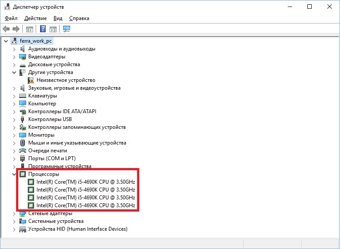Click the Клавиатуры keyboard icon
340x249 pixels.
pos(22,96)
